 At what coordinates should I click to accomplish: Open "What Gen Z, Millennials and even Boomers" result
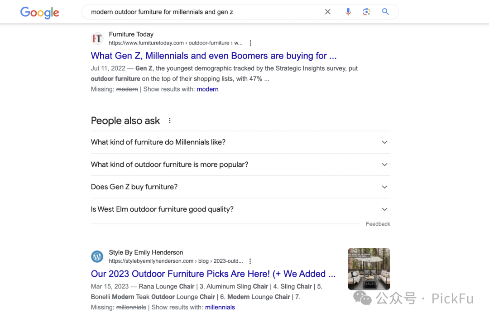tap(214, 56)
